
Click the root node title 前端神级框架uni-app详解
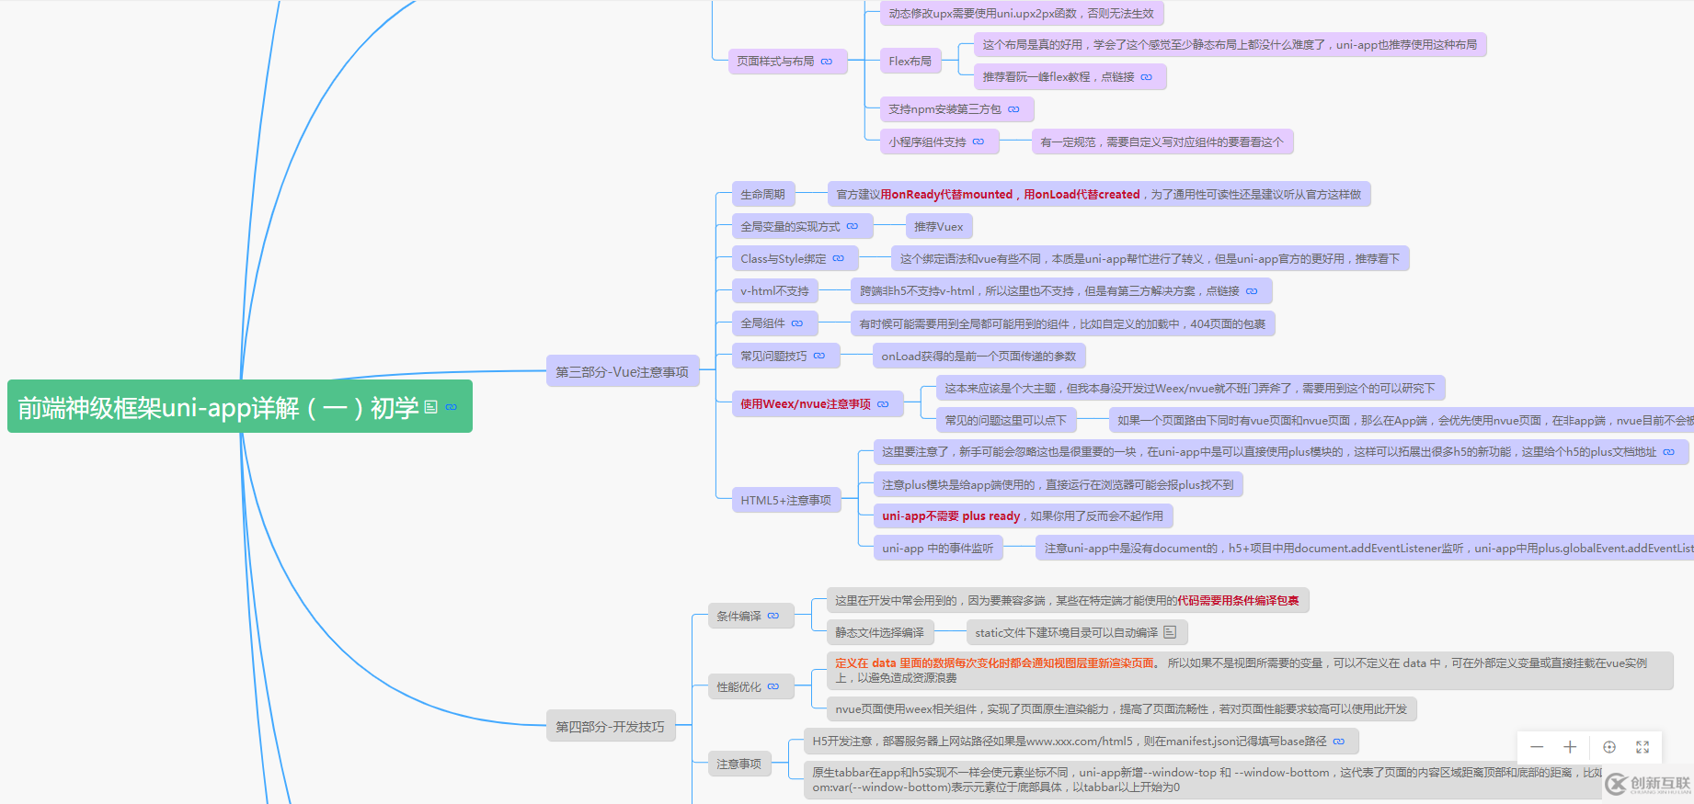tap(218, 407)
